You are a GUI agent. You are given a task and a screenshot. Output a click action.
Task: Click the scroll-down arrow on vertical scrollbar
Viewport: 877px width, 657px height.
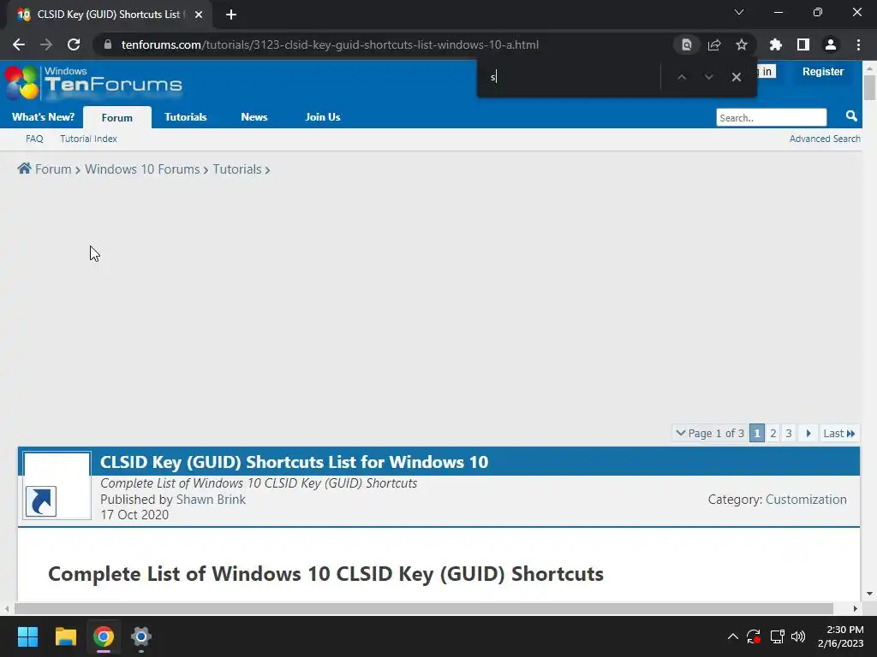(x=869, y=594)
